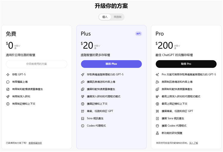Click the image icon beside 無限制和較快速度圖像產生
The image size is (223, 152).
(x=157, y=89)
